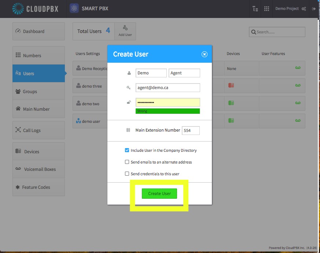
Task: Click the green Create User button
Action: [159, 194]
